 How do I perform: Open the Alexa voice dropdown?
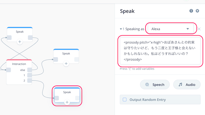pyautogui.click(x=171, y=29)
